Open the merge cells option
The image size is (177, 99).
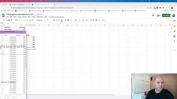point(71,20)
